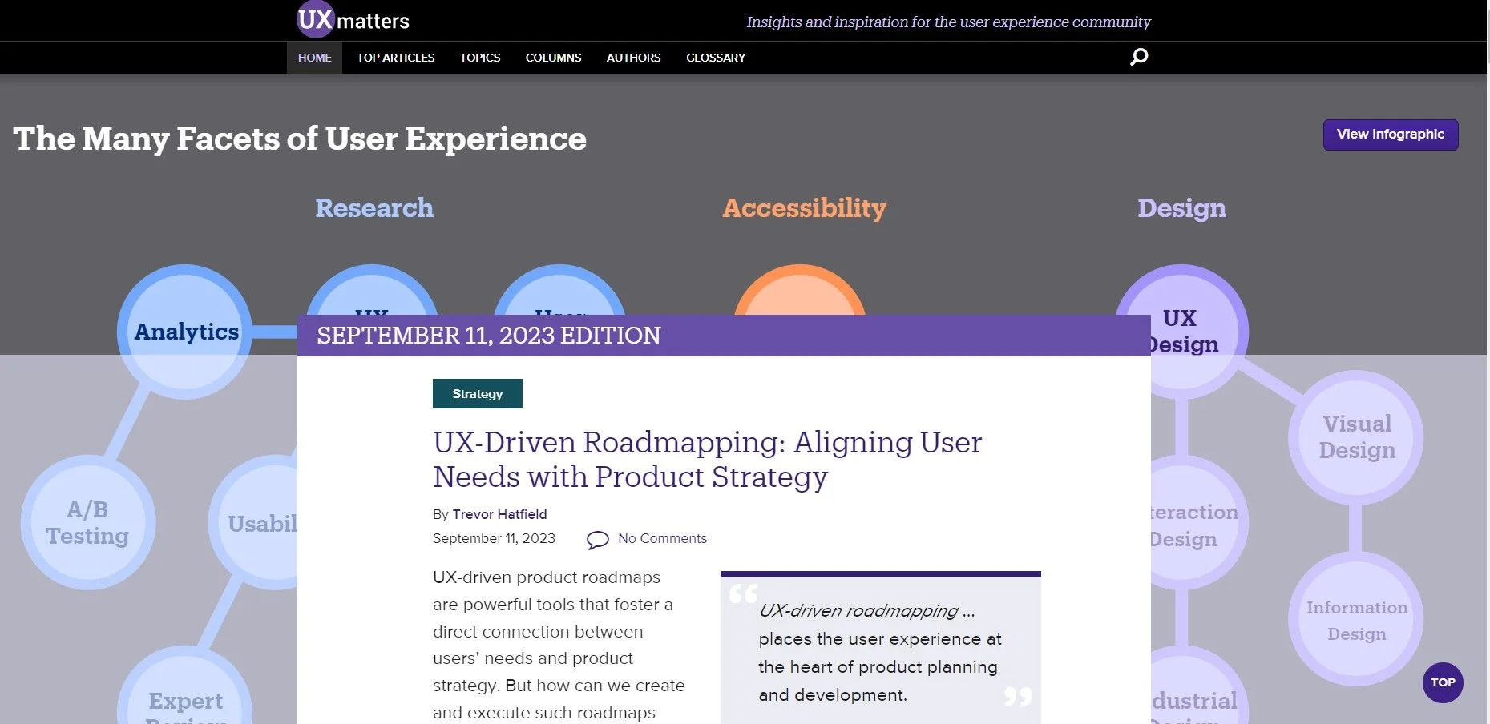This screenshot has width=1490, height=724.
Task: Open the Glossary page
Action: (x=715, y=58)
